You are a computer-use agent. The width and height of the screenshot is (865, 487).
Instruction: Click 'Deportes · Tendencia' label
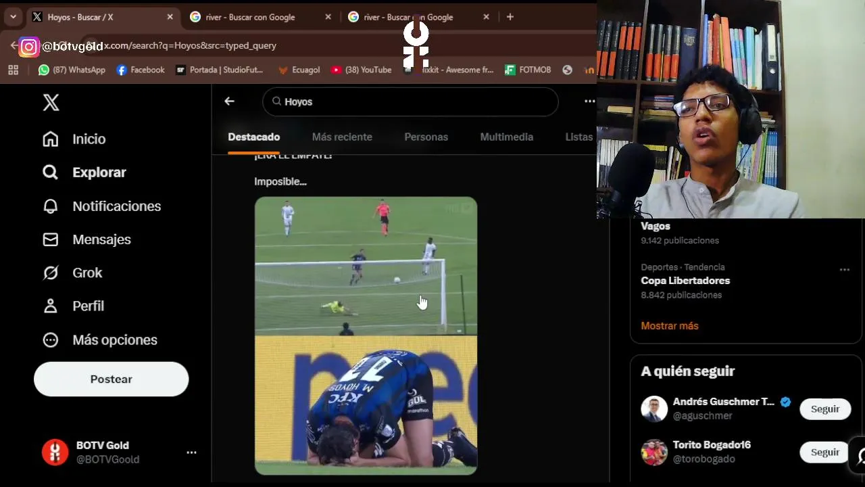tap(683, 267)
